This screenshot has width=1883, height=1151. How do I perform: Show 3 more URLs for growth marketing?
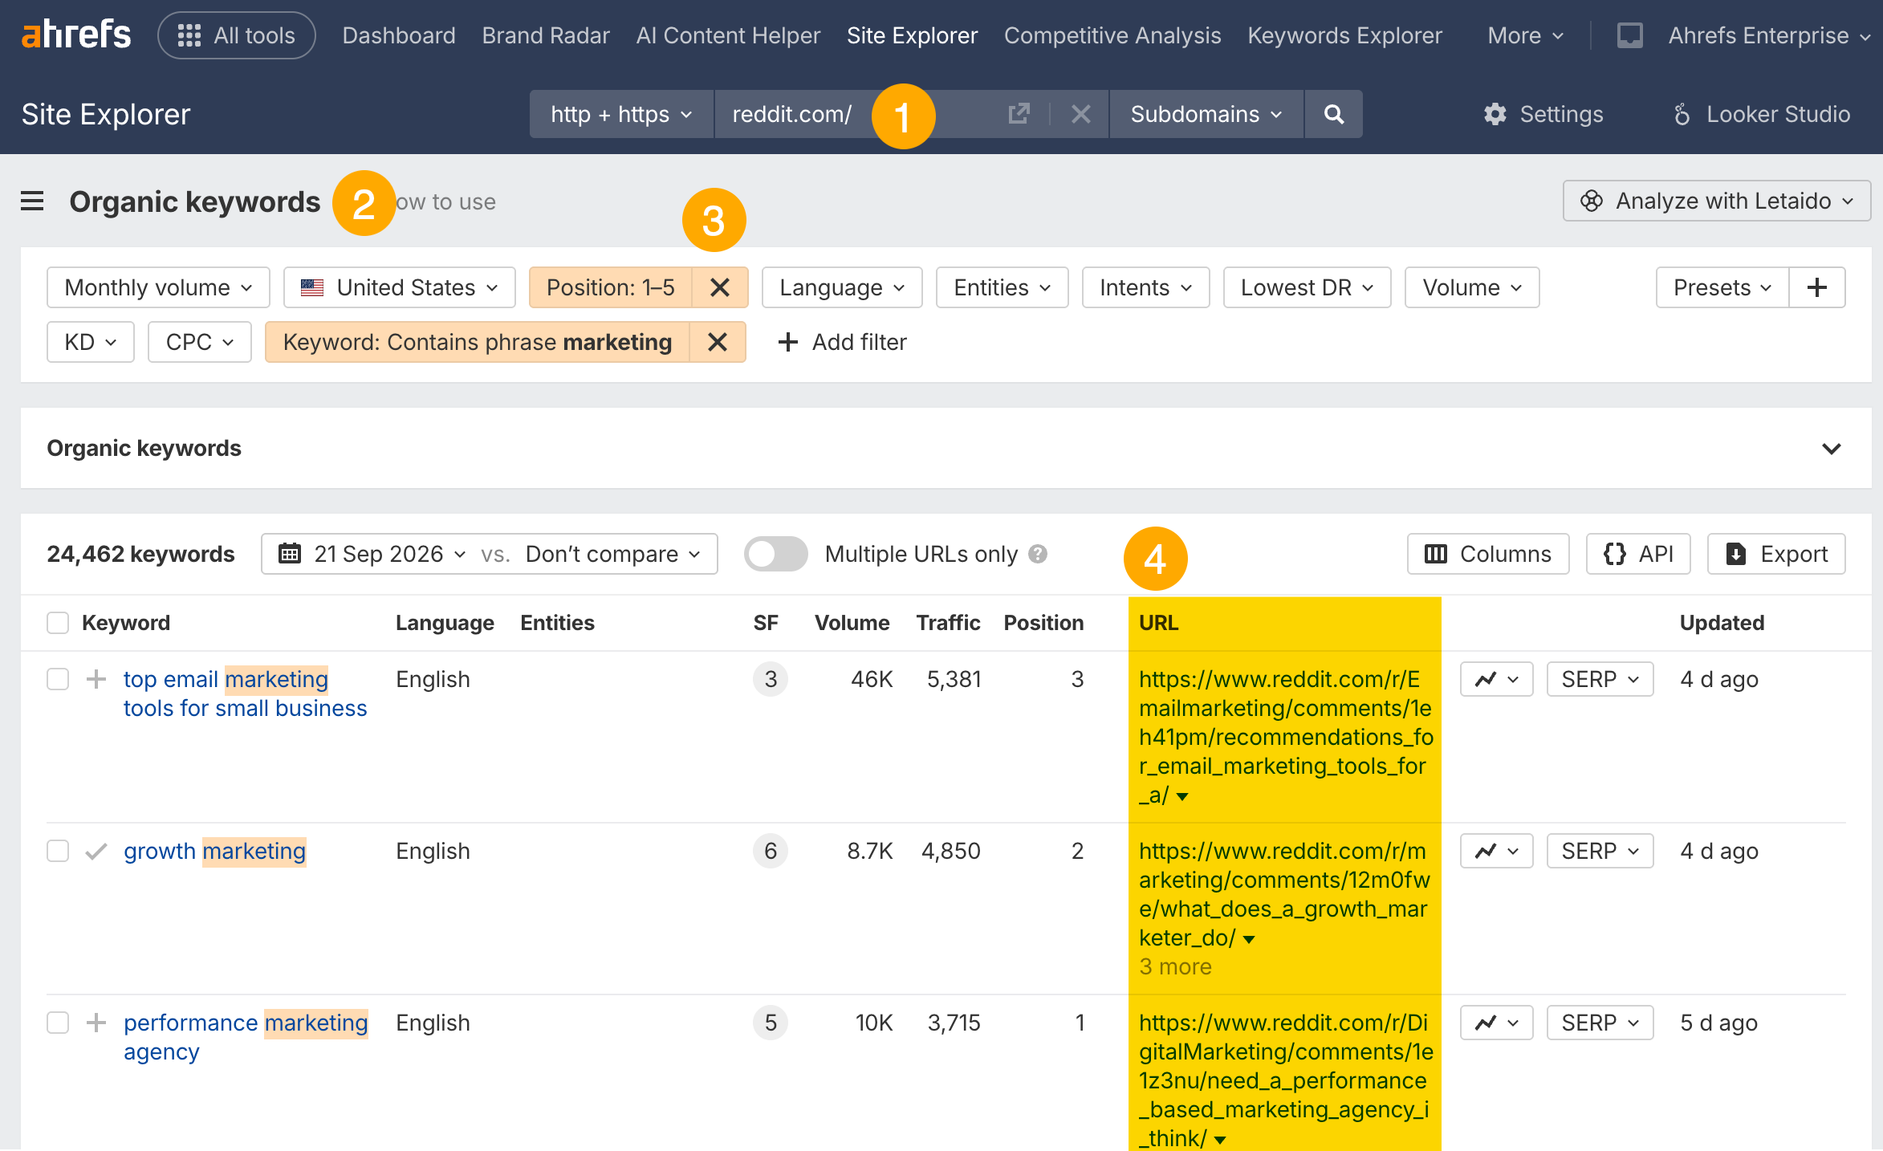click(x=1175, y=966)
